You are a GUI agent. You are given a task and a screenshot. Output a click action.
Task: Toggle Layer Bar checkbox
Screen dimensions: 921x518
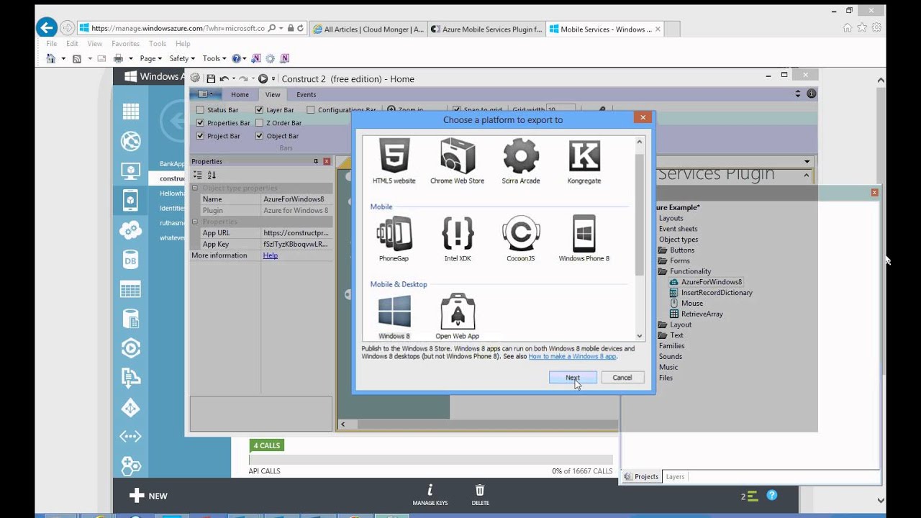click(x=259, y=110)
